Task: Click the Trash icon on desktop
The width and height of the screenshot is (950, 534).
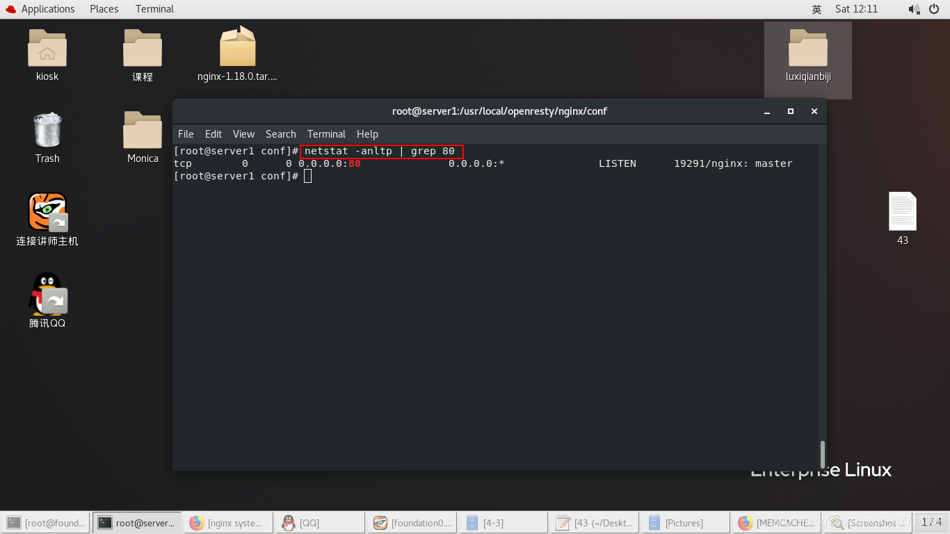Action: click(x=47, y=130)
